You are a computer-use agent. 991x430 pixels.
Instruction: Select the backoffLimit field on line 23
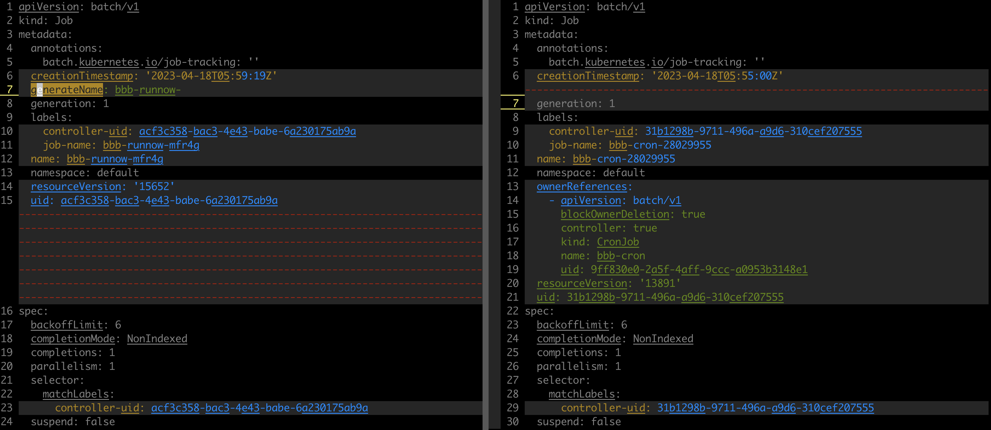(572, 324)
